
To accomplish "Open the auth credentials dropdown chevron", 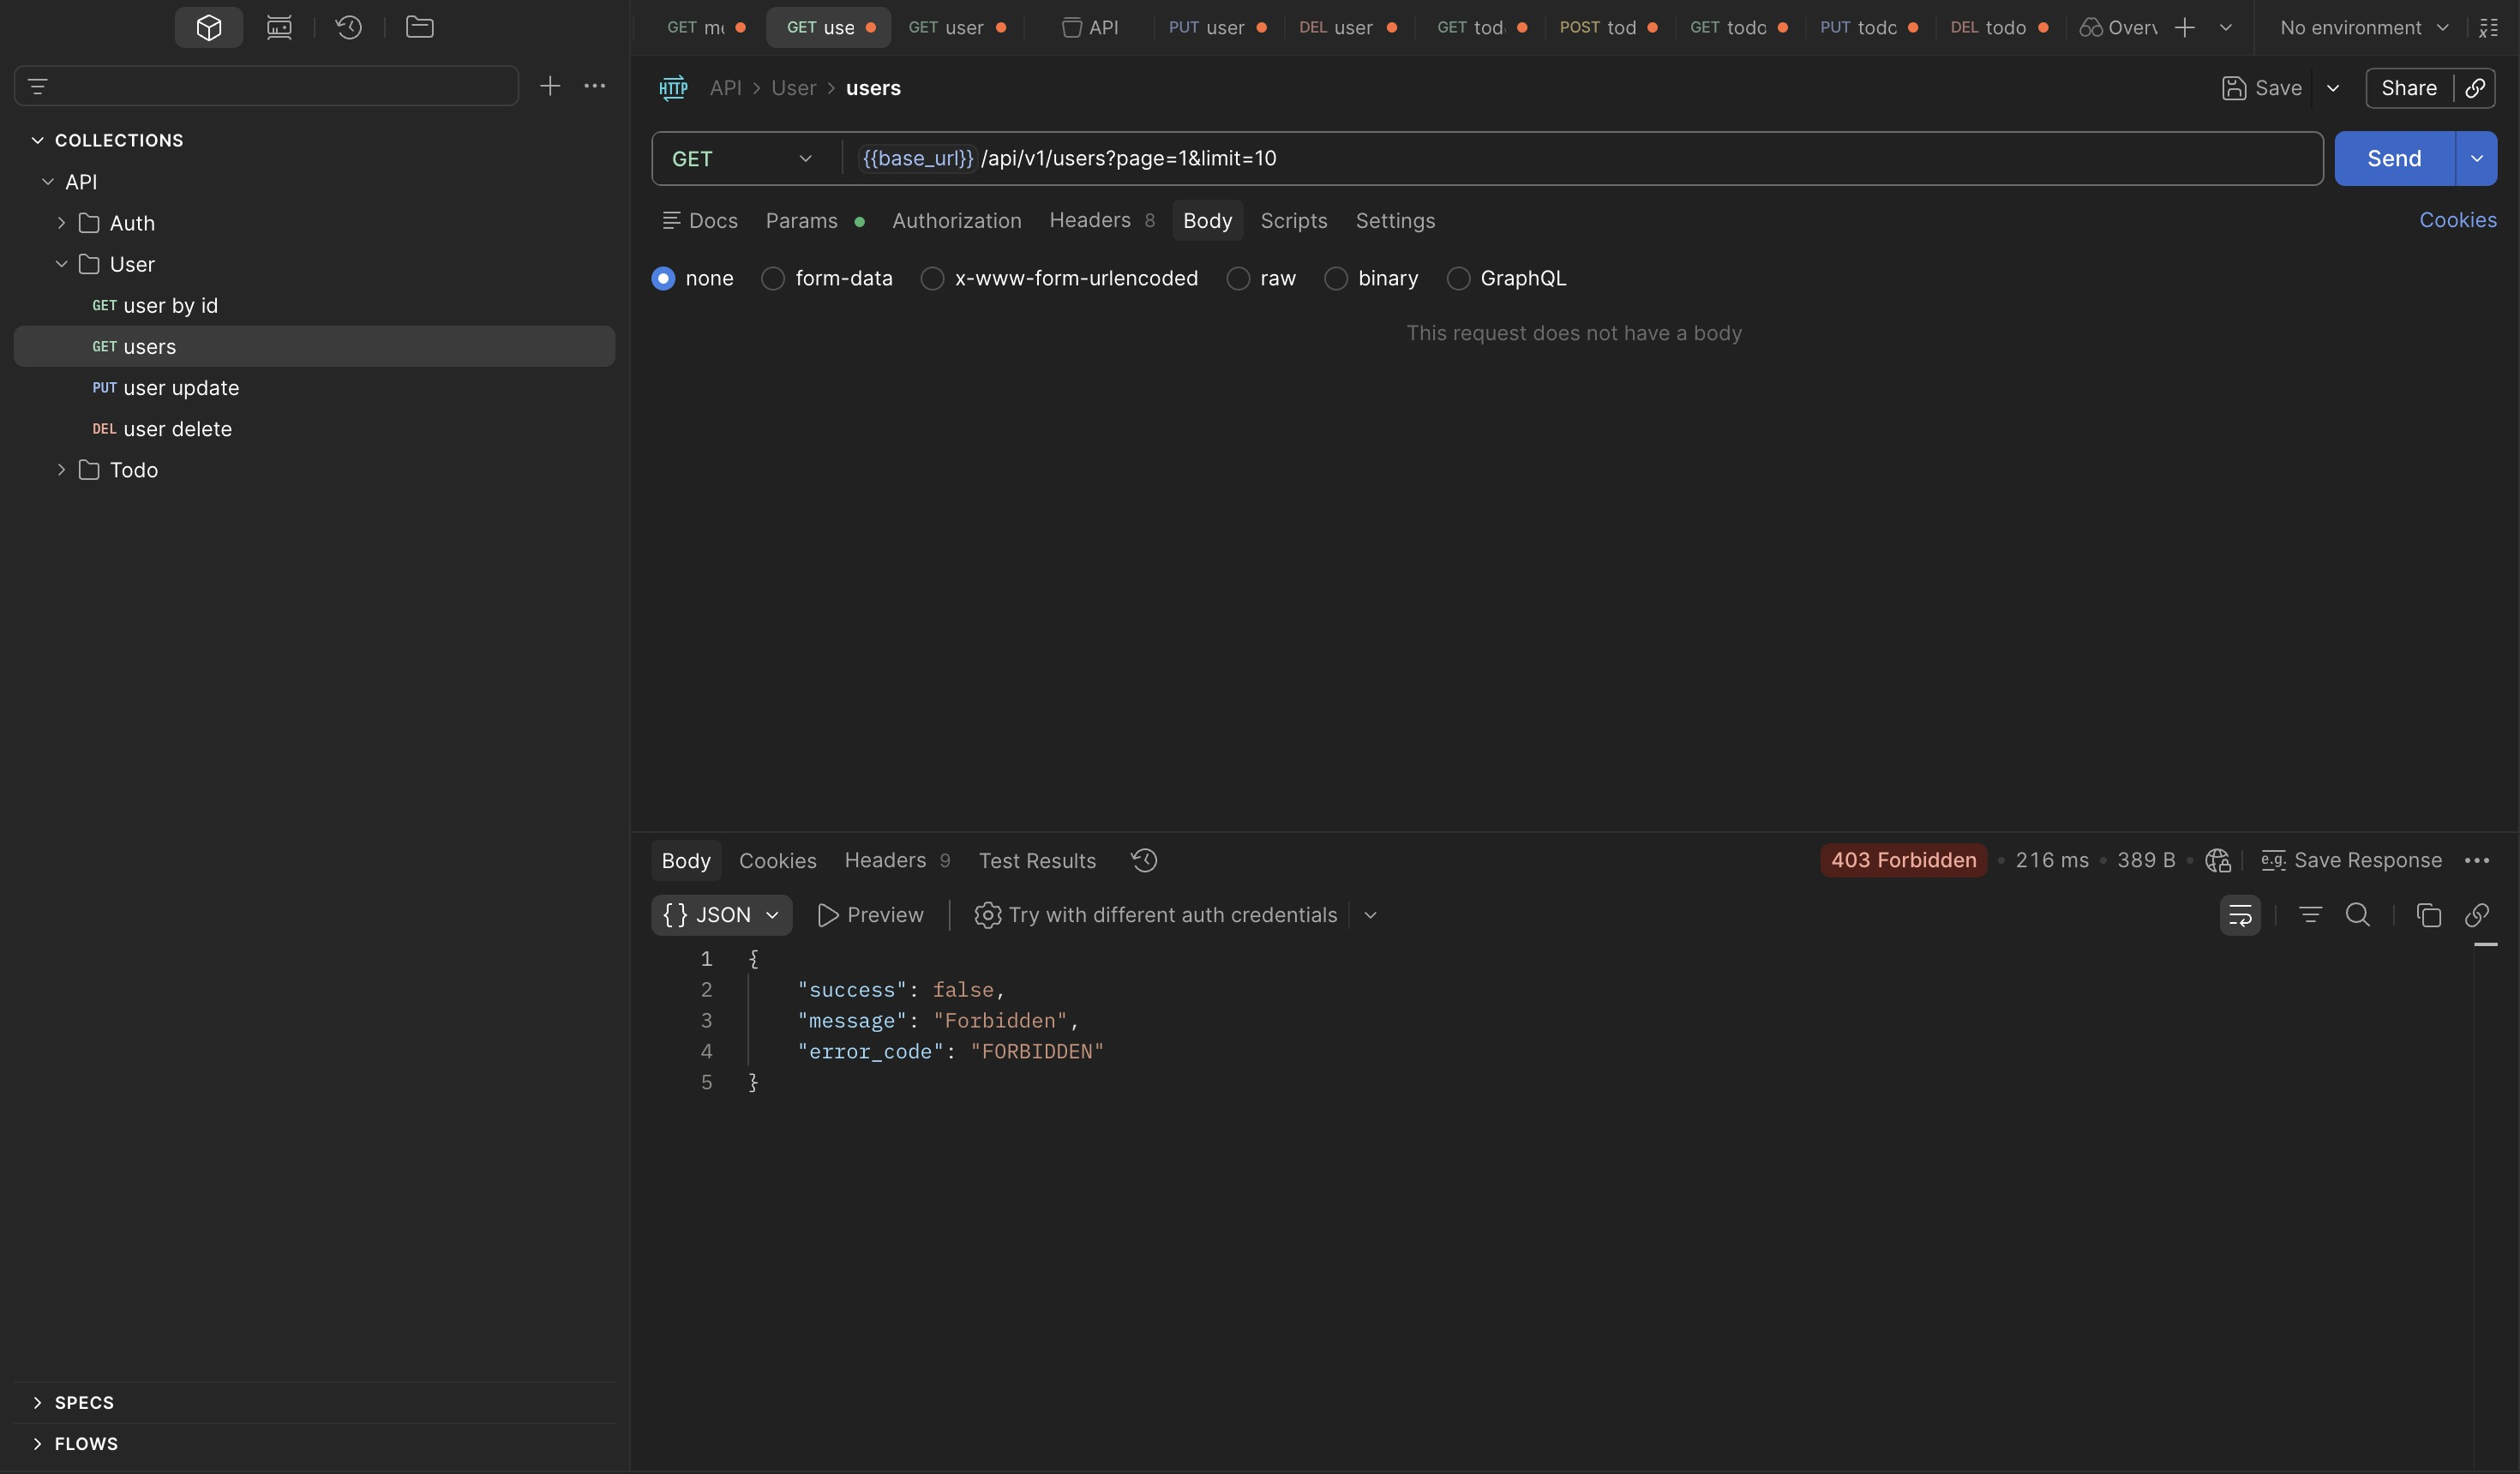I will pos(1370,915).
